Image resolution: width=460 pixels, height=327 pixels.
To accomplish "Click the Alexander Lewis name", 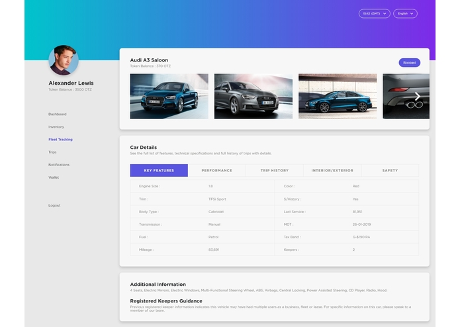I will point(71,83).
